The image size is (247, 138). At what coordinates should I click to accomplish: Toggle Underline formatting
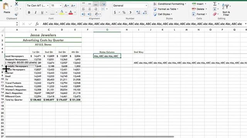click(42, 12)
